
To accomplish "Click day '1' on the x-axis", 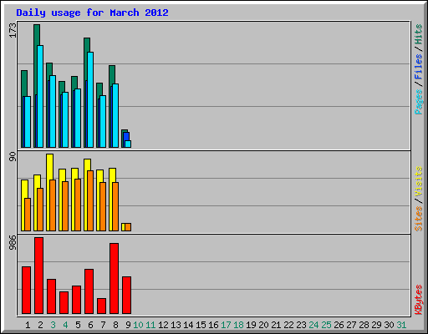I will click(28, 325).
